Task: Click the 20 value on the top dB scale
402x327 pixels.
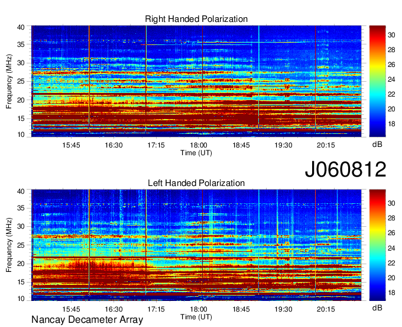Action: coord(391,109)
